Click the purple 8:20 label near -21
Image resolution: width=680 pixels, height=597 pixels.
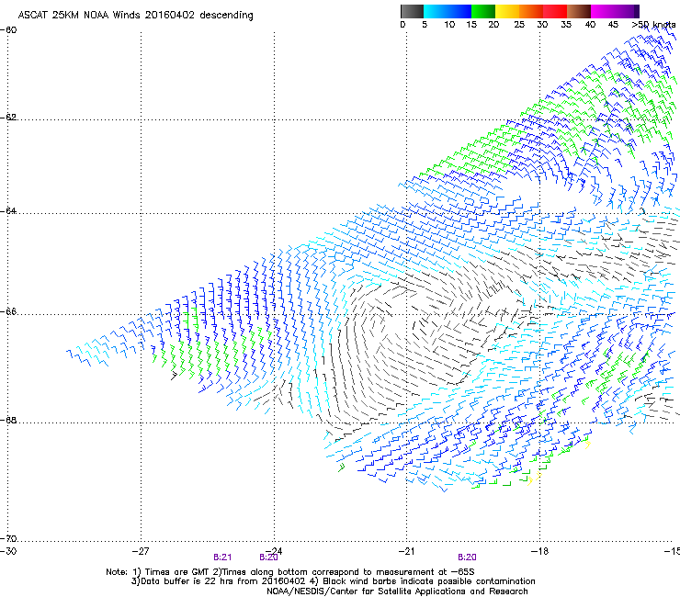pyautogui.click(x=467, y=558)
